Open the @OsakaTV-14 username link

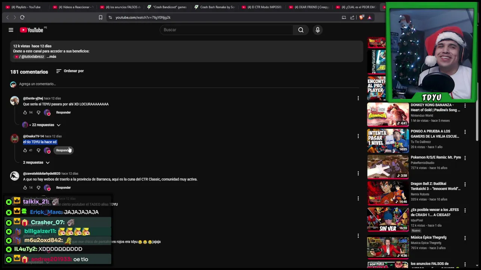click(33, 136)
